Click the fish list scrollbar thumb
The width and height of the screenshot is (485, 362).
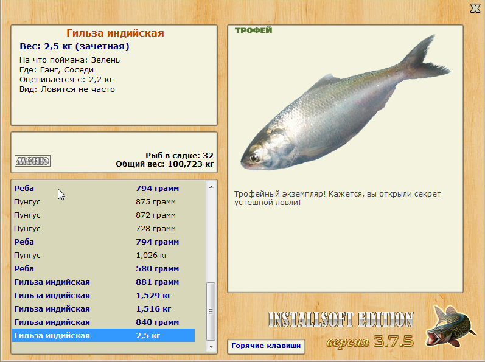click(211, 310)
